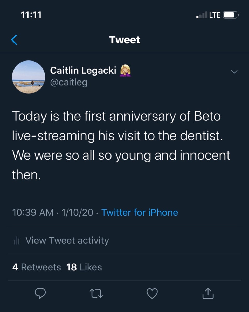
Task: Open the profile picture avatar
Action: (29, 77)
